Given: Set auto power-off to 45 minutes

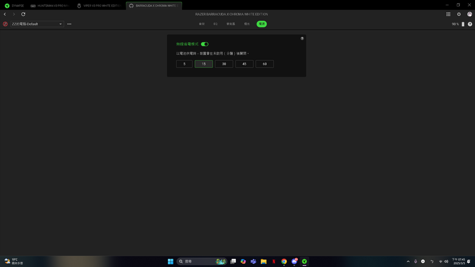Looking at the screenshot, I should pyautogui.click(x=244, y=64).
